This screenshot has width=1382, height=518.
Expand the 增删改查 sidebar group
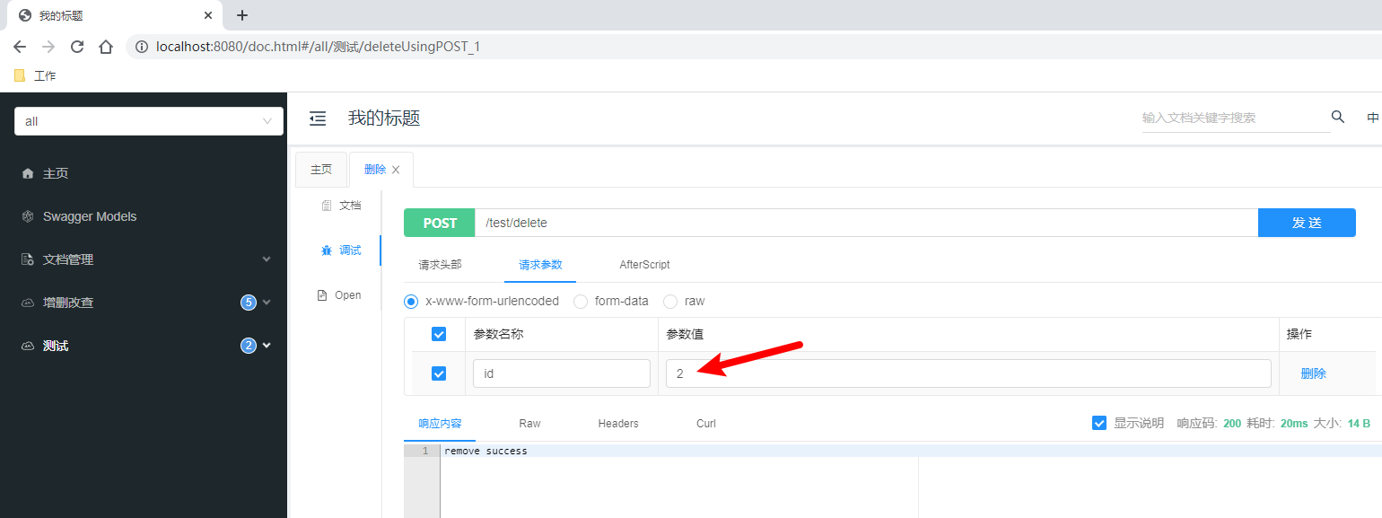(144, 303)
